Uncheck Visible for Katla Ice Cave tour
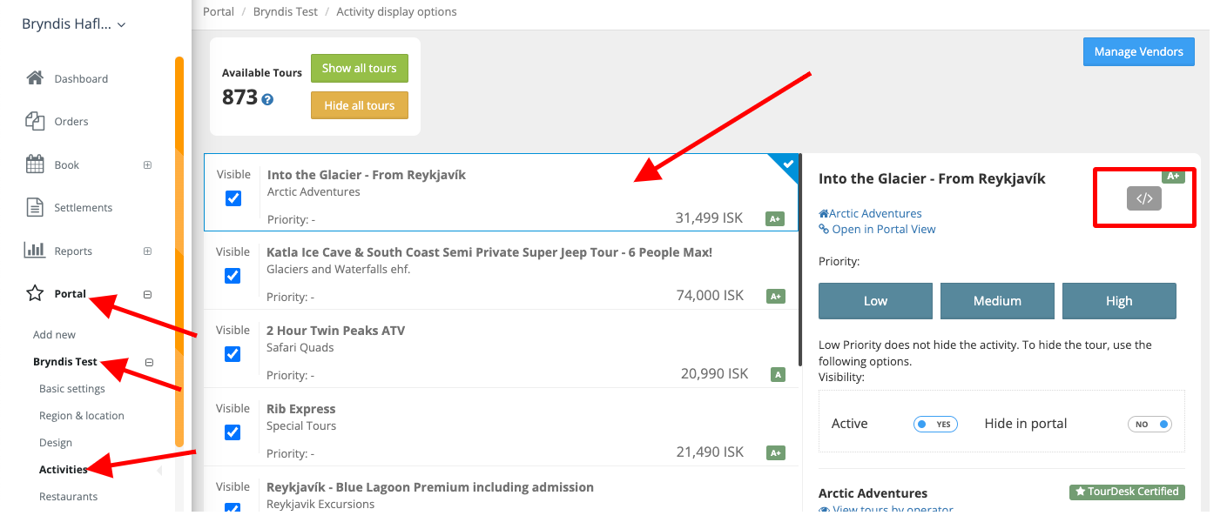The image size is (1227, 529). click(233, 275)
